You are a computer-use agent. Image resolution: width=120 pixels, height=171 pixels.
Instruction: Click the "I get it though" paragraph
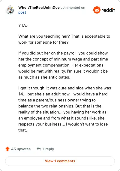pos(64,109)
